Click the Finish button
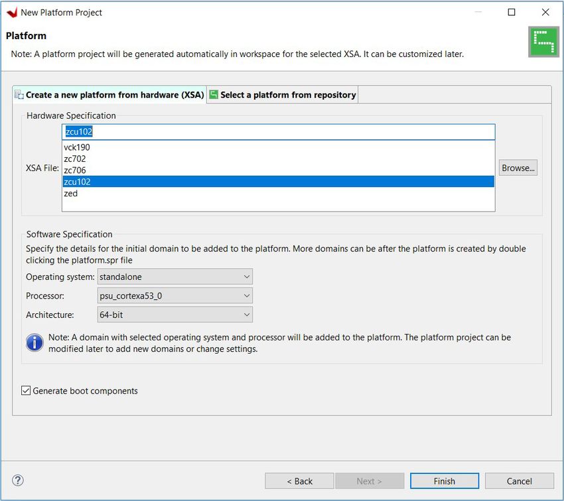The height and width of the screenshot is (501, 564). click(x=444, y=481)
